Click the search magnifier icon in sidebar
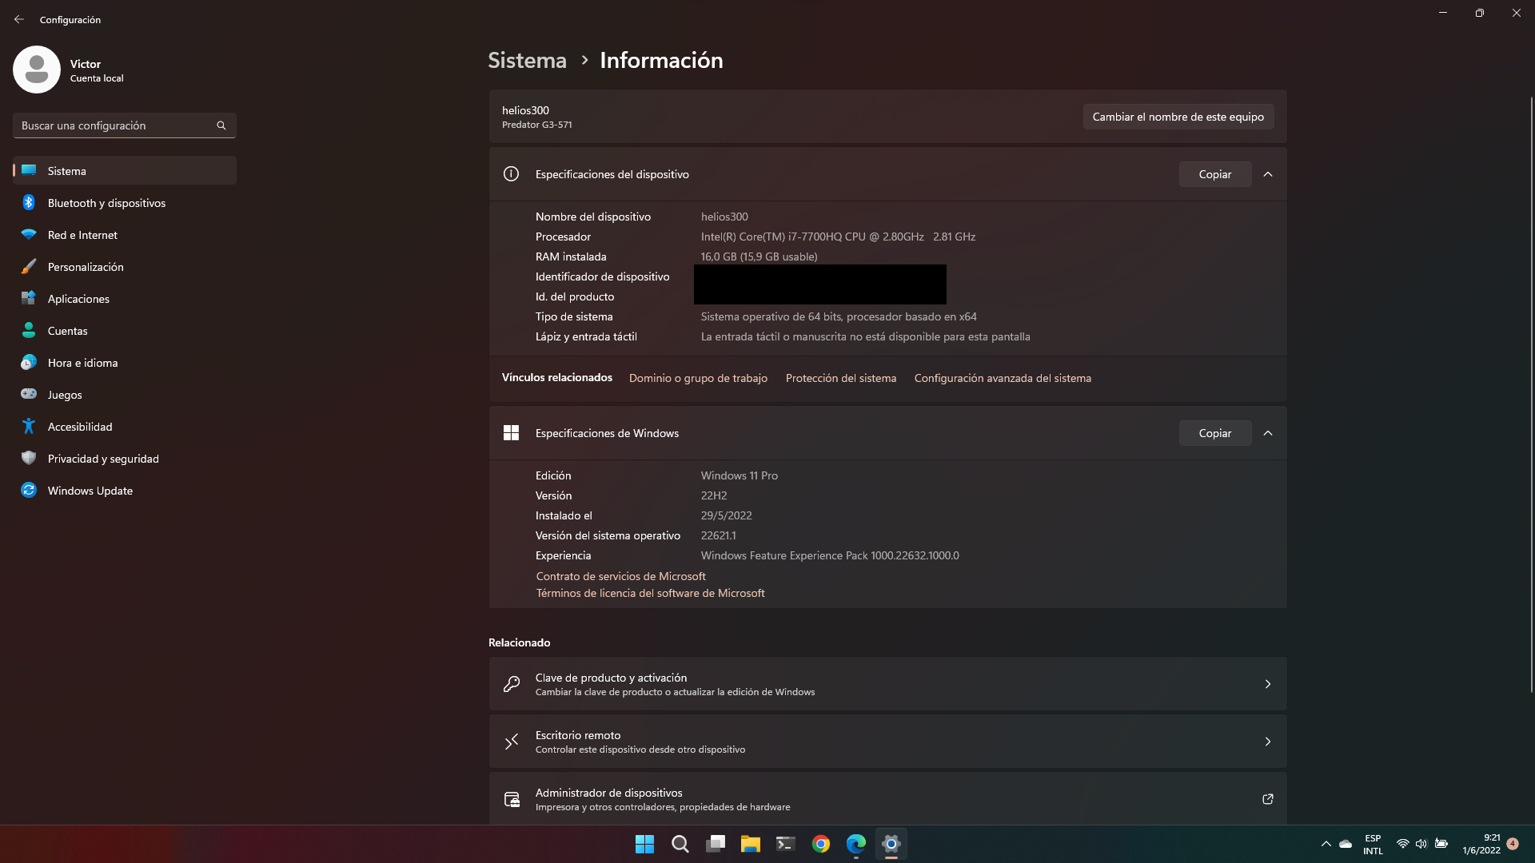This screenshot has width=1535, height=863. (221, 125)
